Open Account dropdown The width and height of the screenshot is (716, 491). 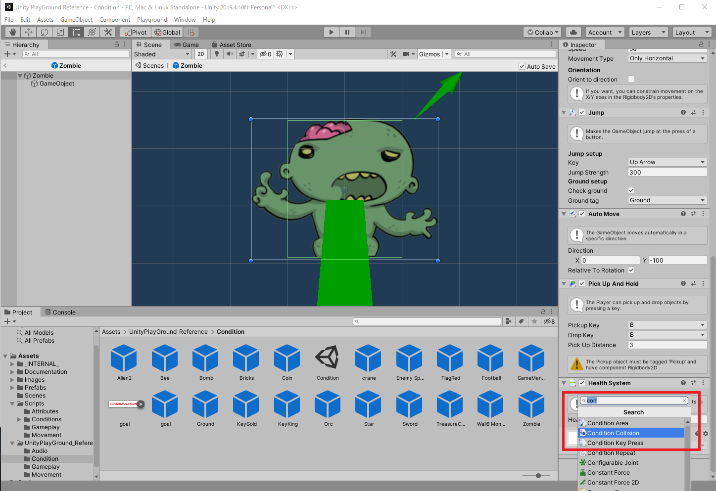click(605, 32)
